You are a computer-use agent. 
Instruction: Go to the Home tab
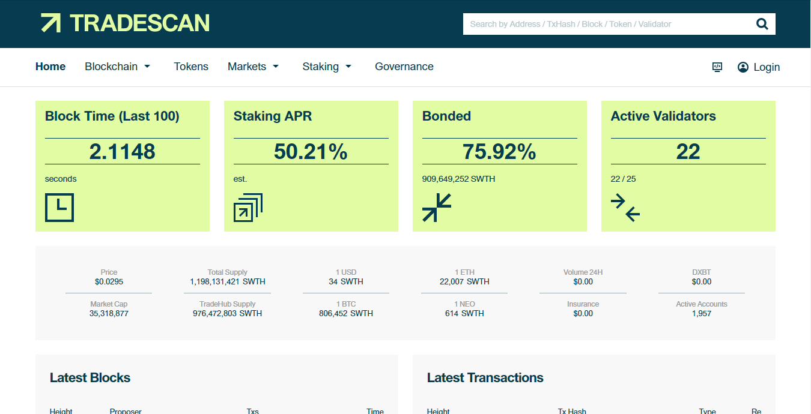50,67
